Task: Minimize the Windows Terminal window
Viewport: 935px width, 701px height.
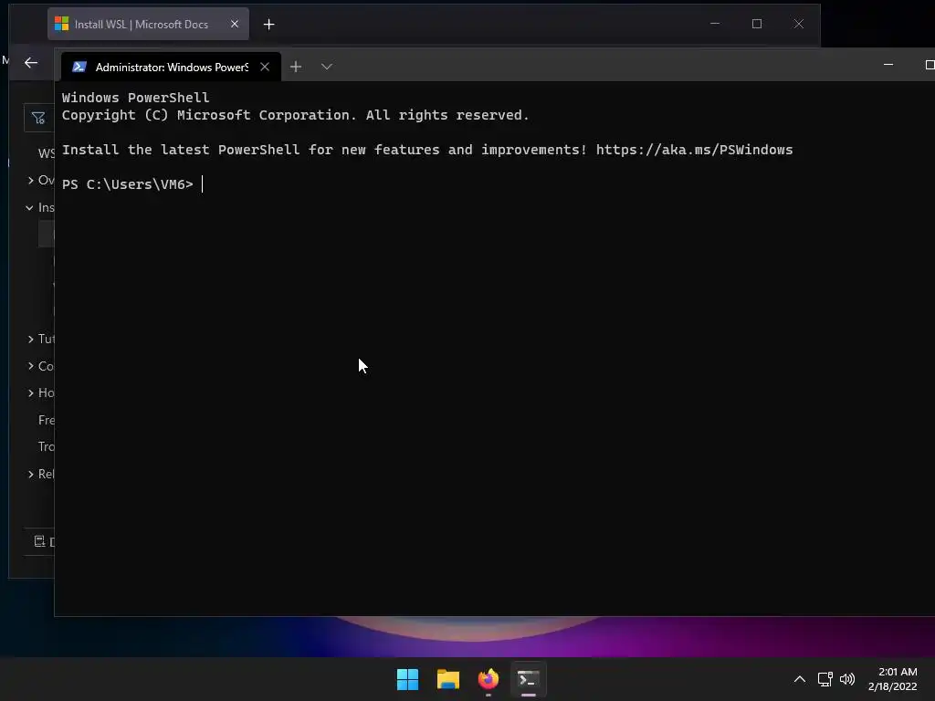Action: pyautogui.click(x=888, y=65)
